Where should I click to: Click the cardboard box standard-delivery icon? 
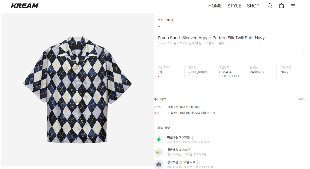pyautogui.click(x=159, y=152)
